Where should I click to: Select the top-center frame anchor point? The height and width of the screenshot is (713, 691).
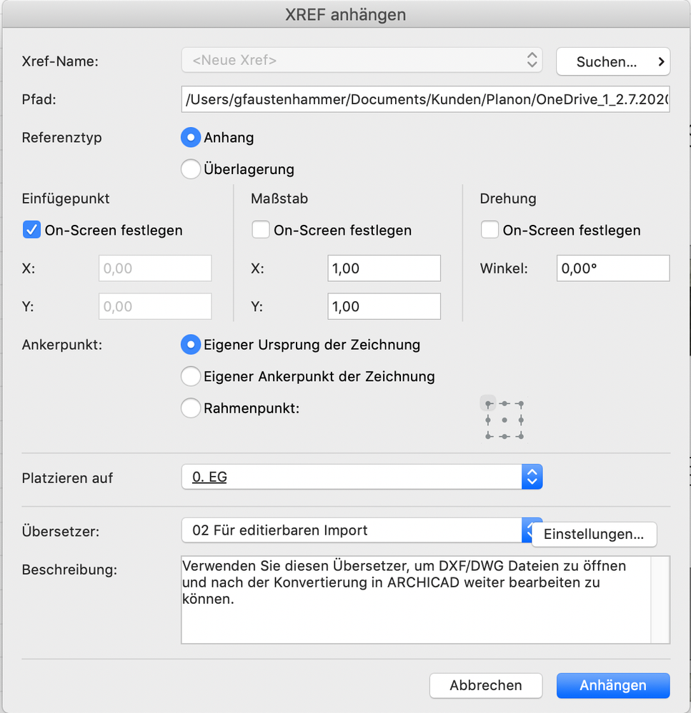[504, 405]
